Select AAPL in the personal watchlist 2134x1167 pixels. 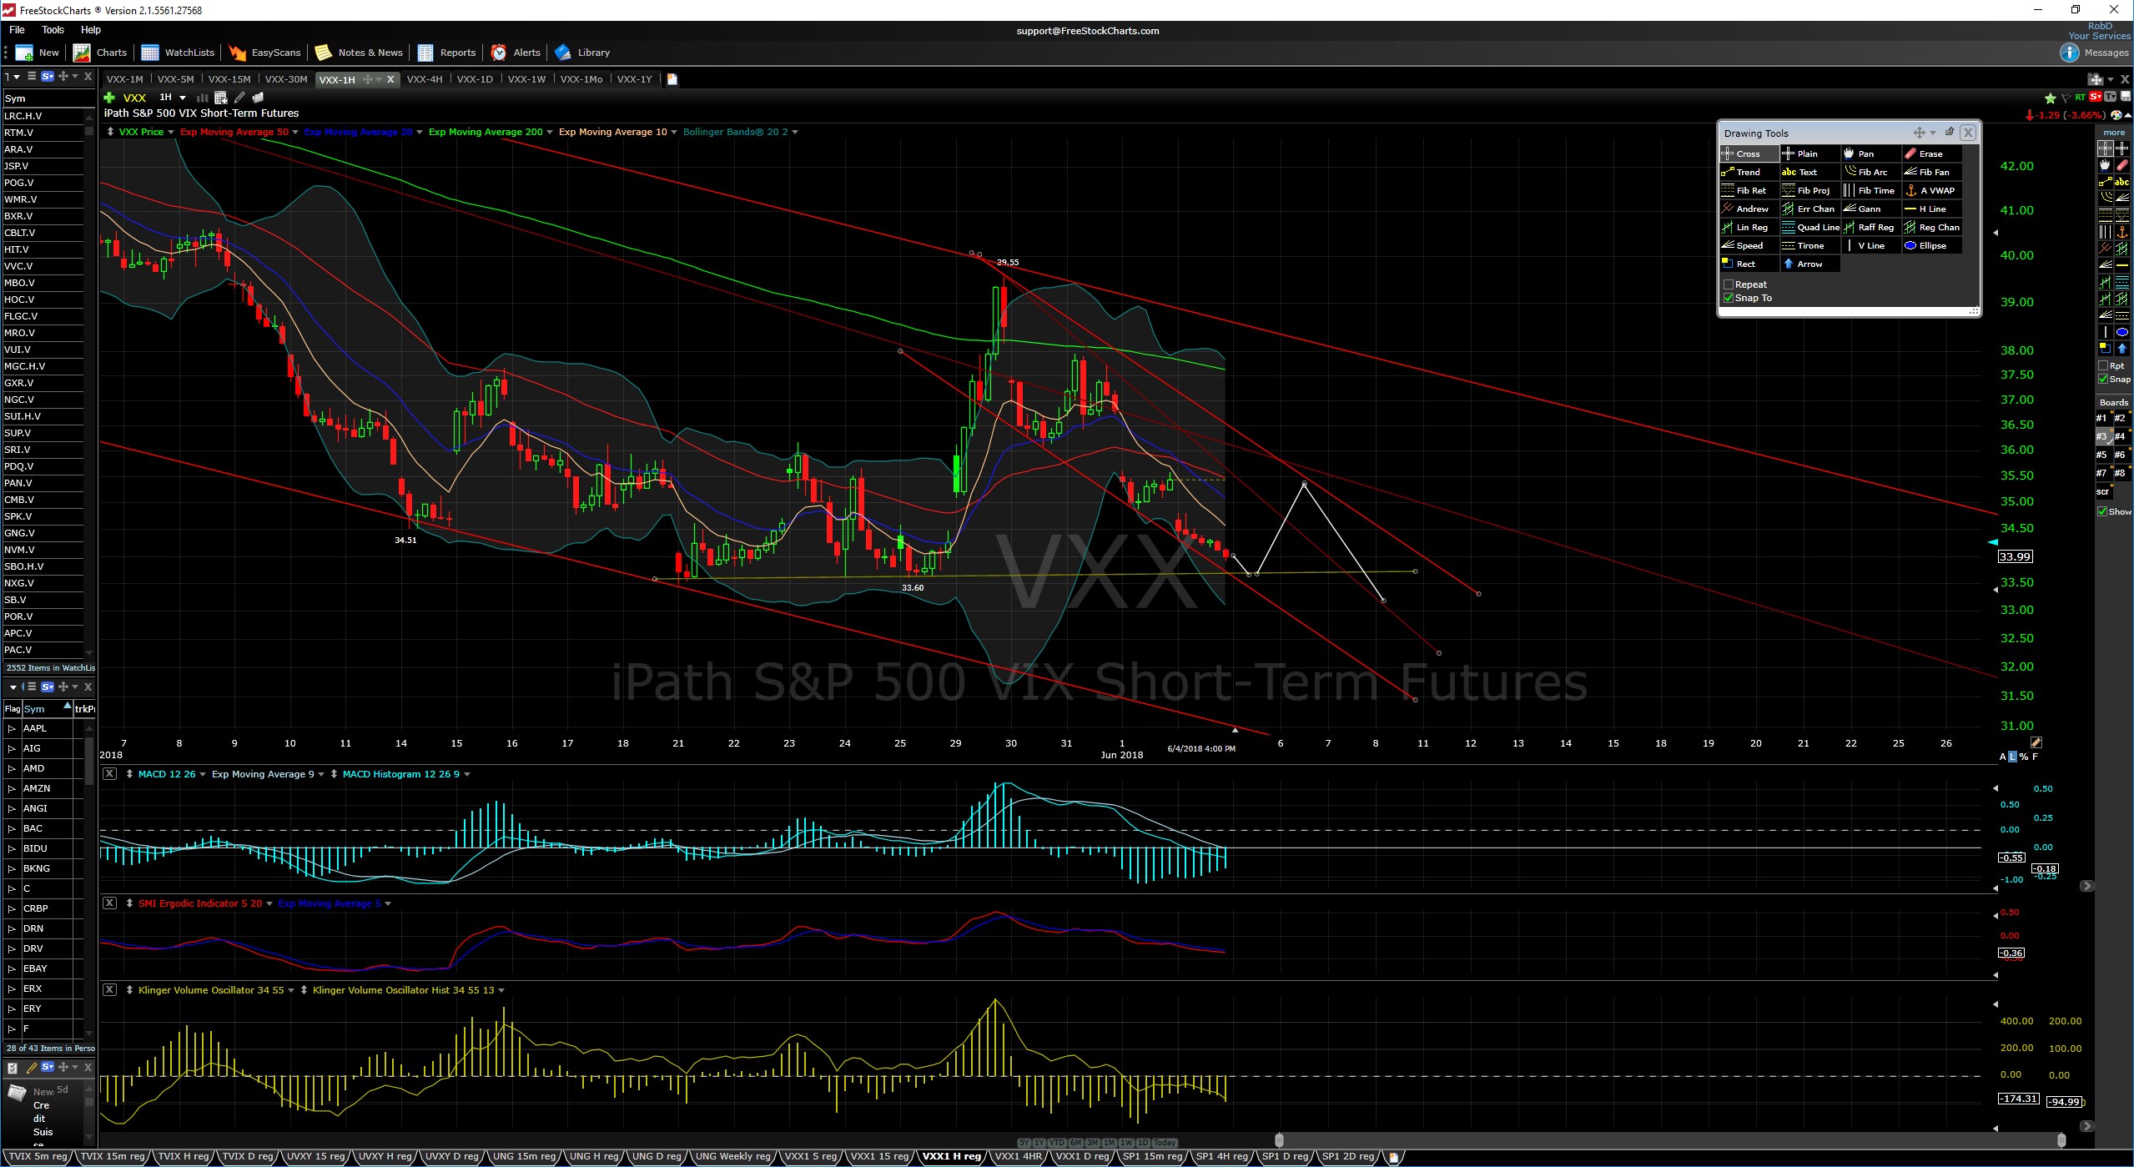[x=35, y=728]
